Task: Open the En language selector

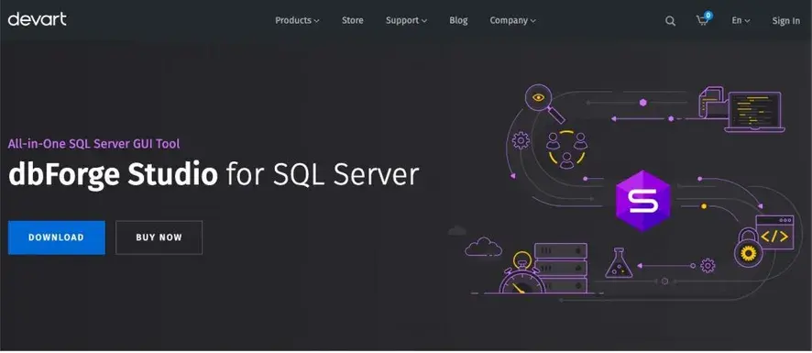Action: 741,21
